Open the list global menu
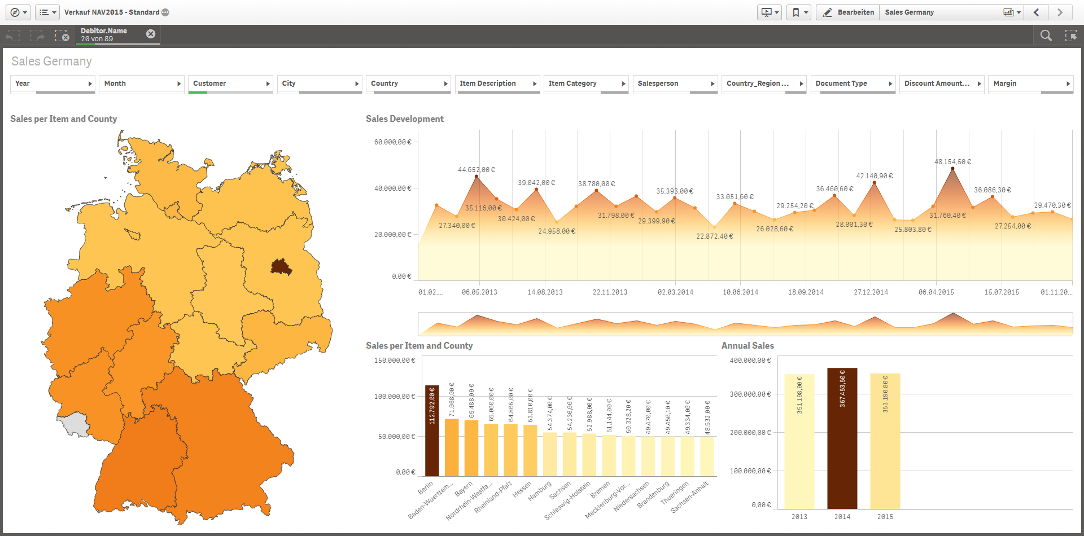 47,12
